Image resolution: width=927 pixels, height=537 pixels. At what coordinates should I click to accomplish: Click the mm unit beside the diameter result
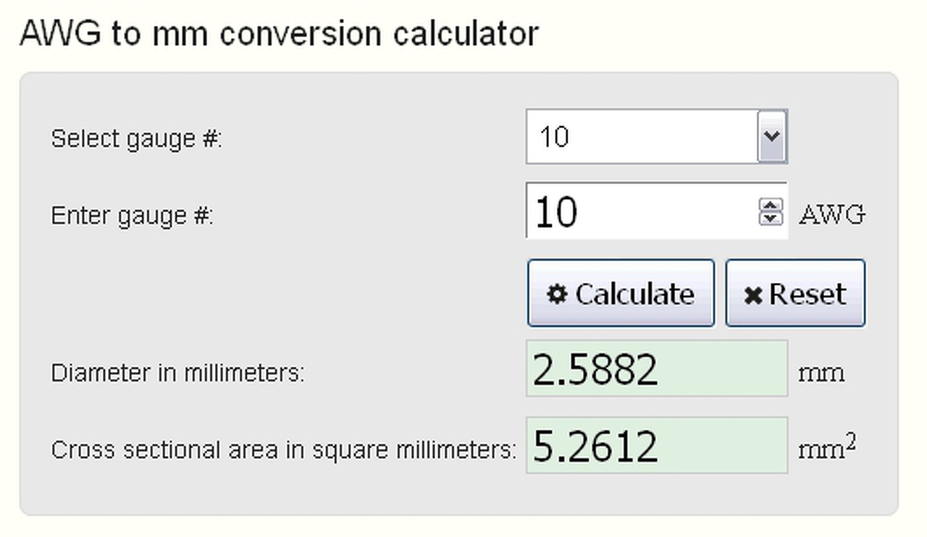pyautogui.click(x=821, y=373)
